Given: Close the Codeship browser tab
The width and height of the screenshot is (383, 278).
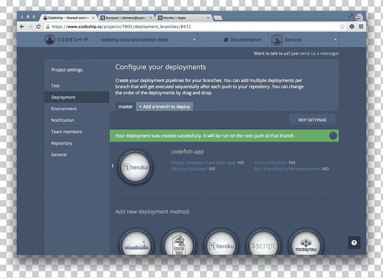Looking at the screenshot, I should [93, 18].
